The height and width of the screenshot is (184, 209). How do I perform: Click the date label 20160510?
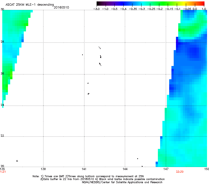61,7
